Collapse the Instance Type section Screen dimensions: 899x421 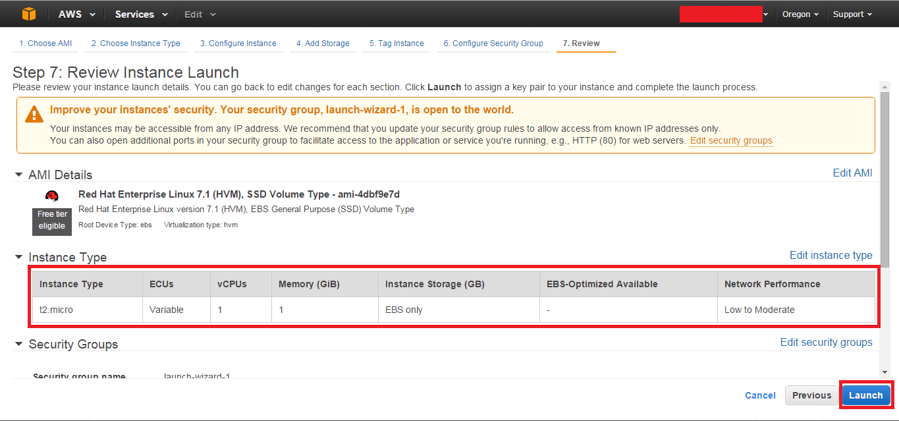[x=19, y=257]
